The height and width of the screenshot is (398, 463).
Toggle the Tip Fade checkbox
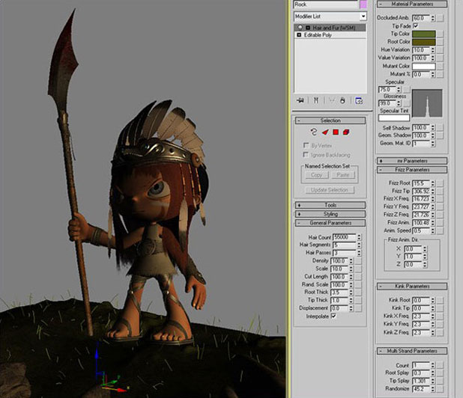click(416, 26)
